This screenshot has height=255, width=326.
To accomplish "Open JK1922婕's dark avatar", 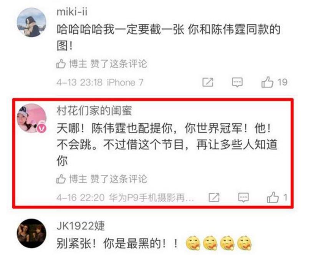I will click(31, 233).
